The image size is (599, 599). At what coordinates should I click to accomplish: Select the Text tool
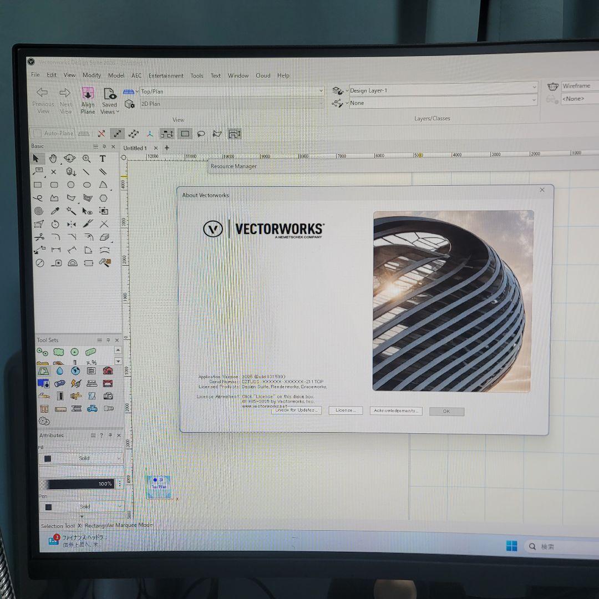[103, 159]
